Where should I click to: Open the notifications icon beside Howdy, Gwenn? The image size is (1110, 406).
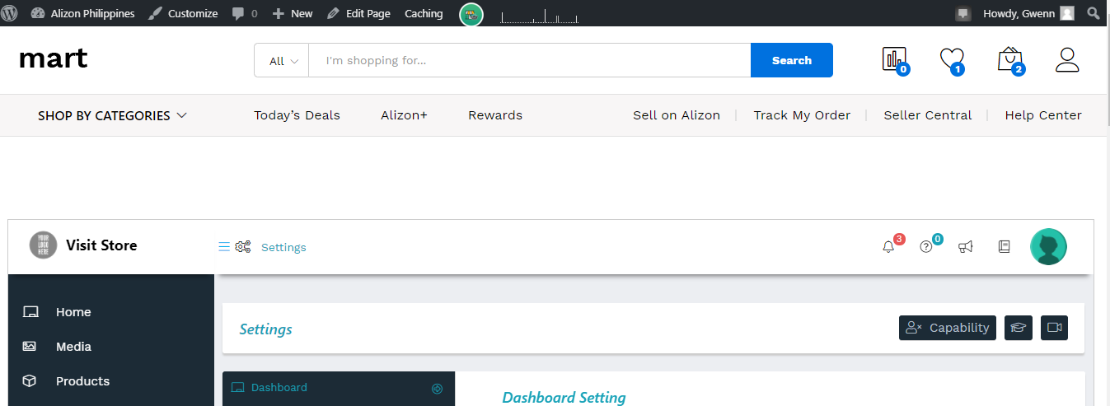(962, 14)
